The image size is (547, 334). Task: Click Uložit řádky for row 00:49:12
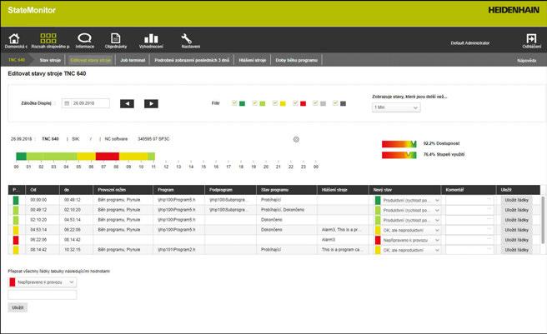pos(516,210)
